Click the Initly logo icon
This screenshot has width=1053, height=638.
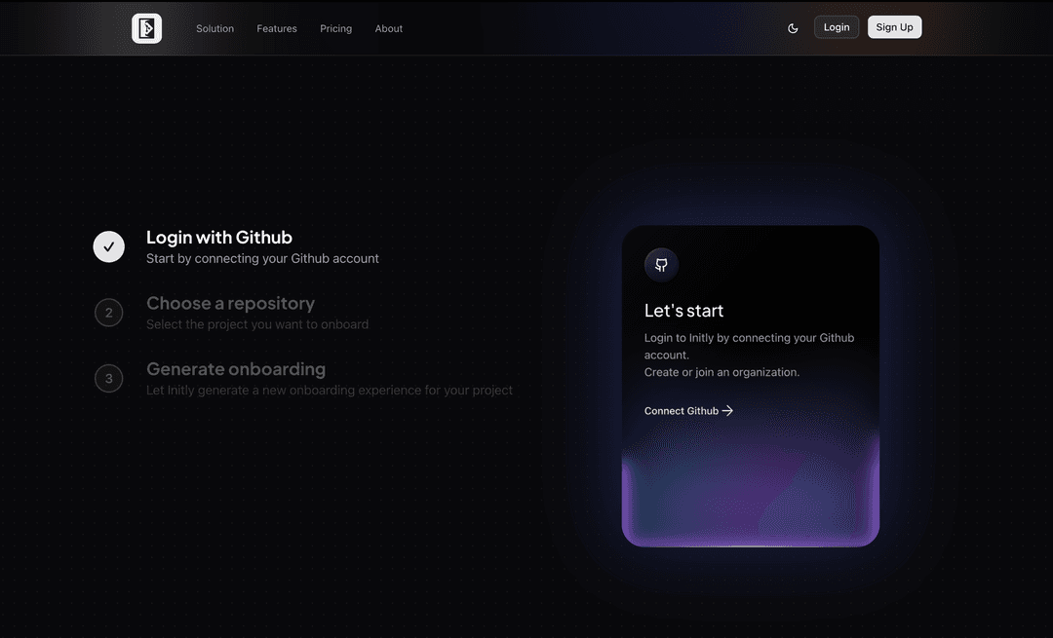[x=146, y=28]
